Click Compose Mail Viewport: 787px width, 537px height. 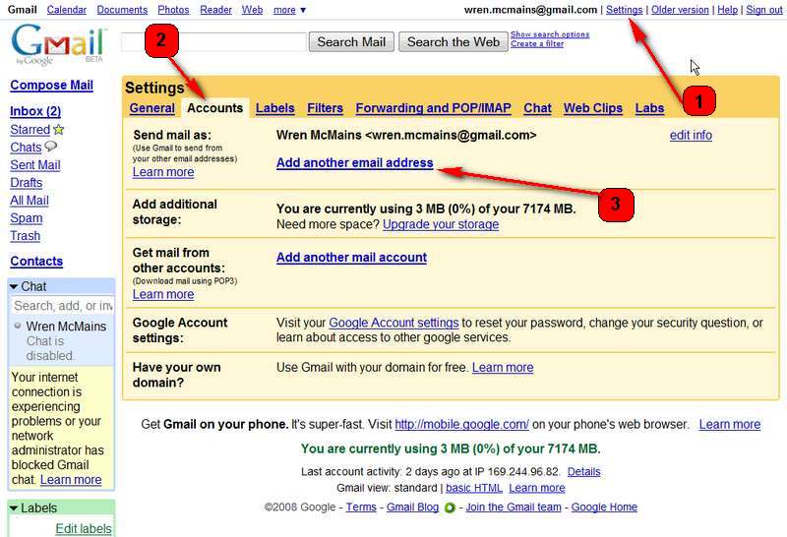[x=52, y=85]
